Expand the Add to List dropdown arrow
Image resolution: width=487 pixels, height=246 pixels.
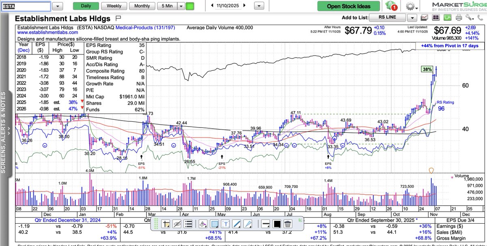coord(412,17)
